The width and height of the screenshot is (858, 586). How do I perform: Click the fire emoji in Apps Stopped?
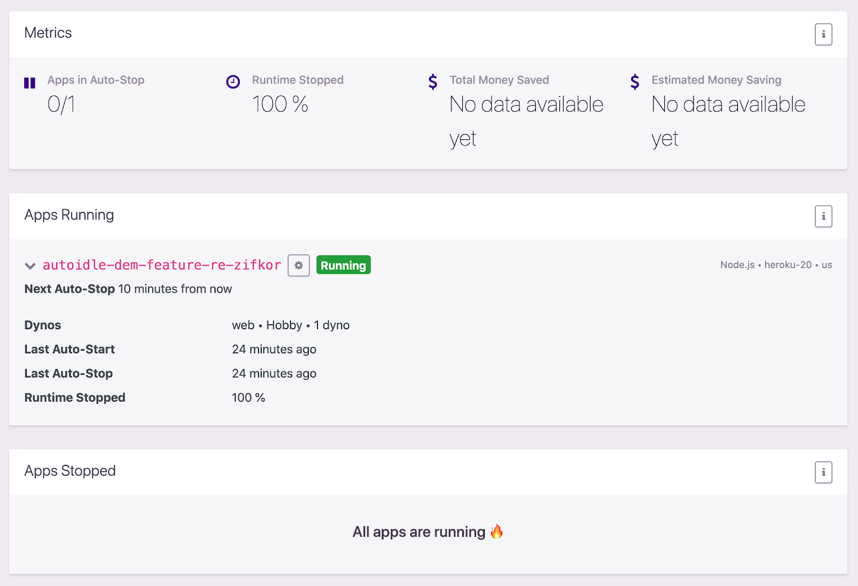[x=497, y=531]
